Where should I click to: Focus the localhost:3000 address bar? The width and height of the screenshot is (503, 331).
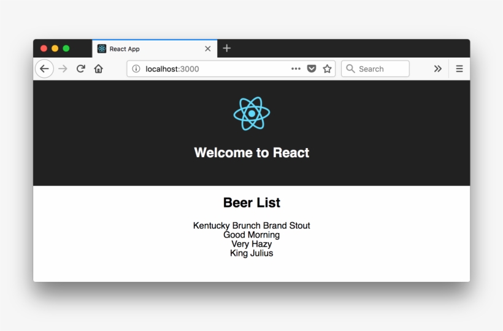231,69
